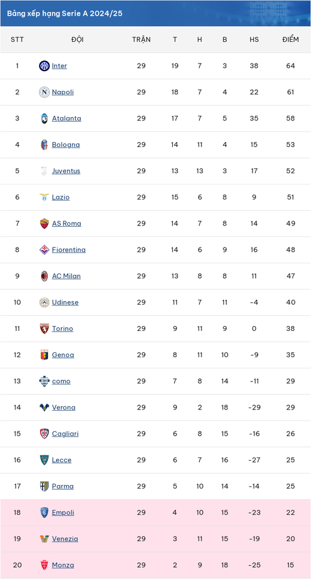Click the AS Roma crest icon

pos(44,223)
